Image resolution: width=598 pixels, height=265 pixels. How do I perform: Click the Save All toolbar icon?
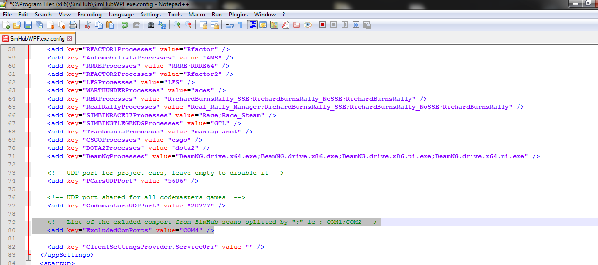39,25
